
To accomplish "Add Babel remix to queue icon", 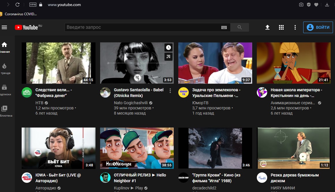I will [x=168, y=57].
